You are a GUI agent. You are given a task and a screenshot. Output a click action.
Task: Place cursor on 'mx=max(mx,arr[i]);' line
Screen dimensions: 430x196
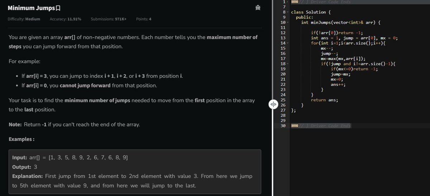[x=343, y=59]
